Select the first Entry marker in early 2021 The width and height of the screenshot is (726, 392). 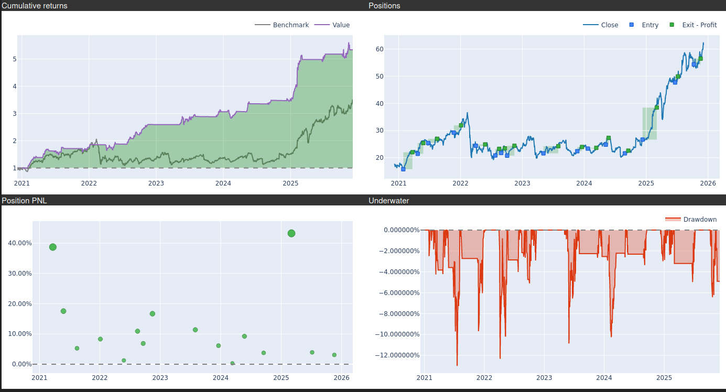[403, 169]
